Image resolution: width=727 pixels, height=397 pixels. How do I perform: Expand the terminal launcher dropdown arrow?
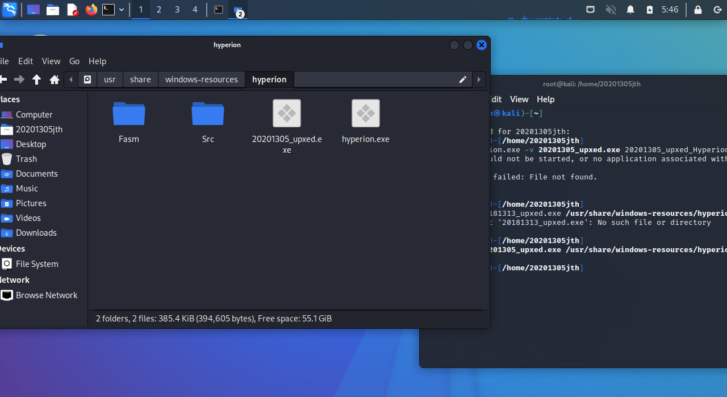click(x=122, y=10)
